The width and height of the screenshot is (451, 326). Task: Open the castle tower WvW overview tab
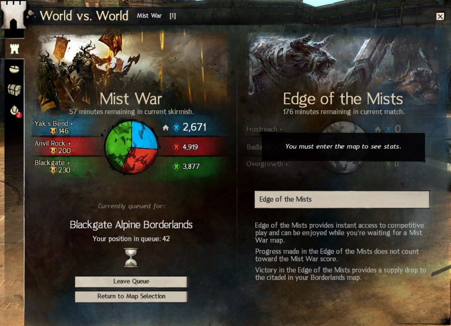coord(14,49)
